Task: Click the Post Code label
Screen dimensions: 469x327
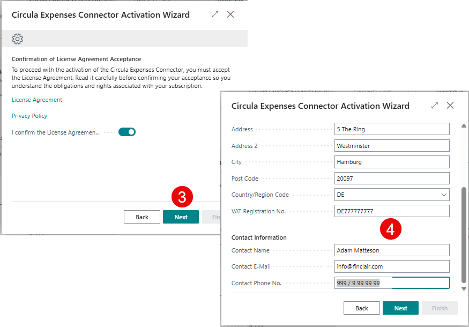Action: pos(244,179)
